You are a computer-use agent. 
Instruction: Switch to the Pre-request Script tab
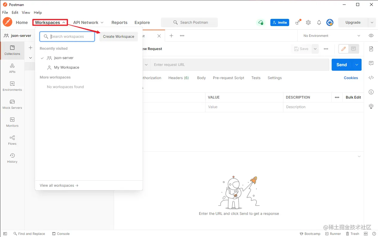point(228,78)
